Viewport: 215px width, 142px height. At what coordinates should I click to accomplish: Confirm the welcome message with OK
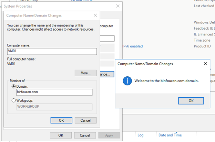(191, 101)
